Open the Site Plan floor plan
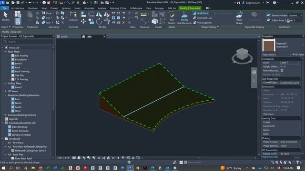 click(x=20, y=75)
